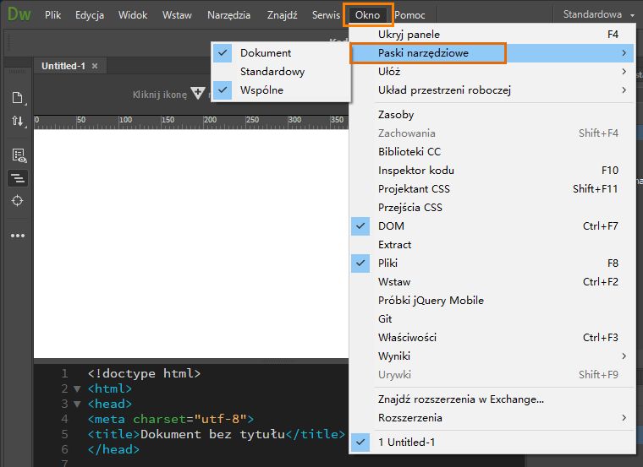Open the Standardowa workspace dropdown
This screenshot has height=467, width=643.
[598, 14]
